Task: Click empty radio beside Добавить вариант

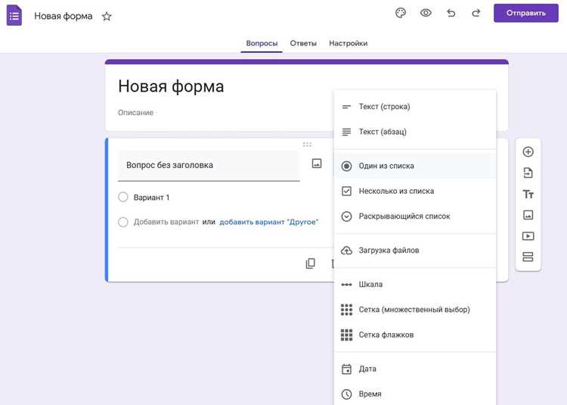Action: click(x=123, y=222)
